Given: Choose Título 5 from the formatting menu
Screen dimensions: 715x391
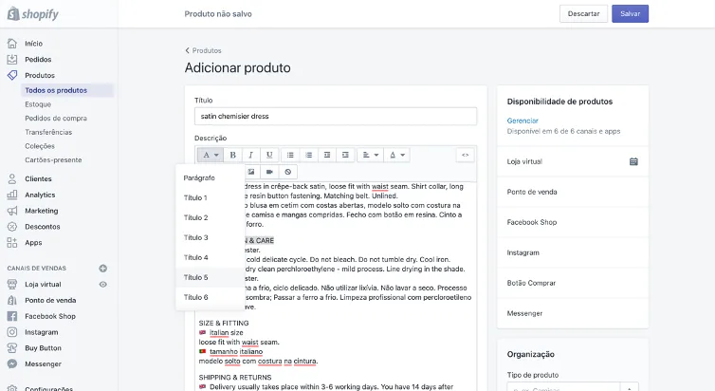Looking at the screenshot, I should click(211, 277).
